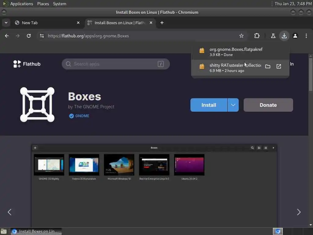The image size is (313, 235).
Task: Open RATsstealer download with external icon
Action: click(279, 66)
